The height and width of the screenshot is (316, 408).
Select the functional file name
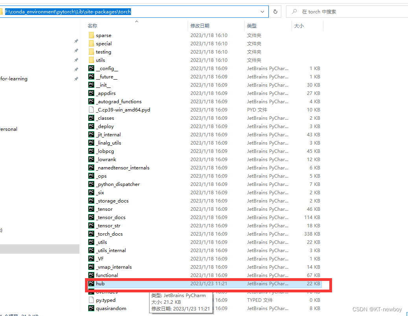107,275
